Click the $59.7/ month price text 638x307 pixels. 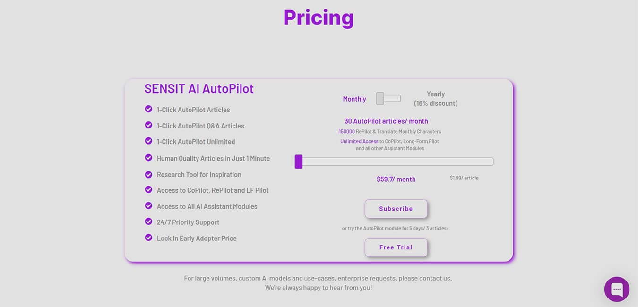point(396,179)
